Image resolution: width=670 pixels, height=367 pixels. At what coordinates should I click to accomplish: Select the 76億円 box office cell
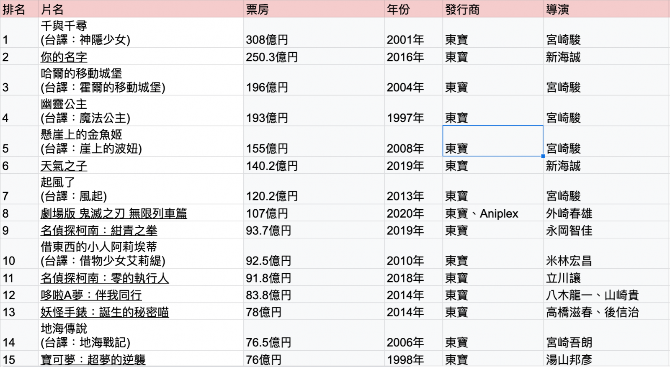point(314,359)
